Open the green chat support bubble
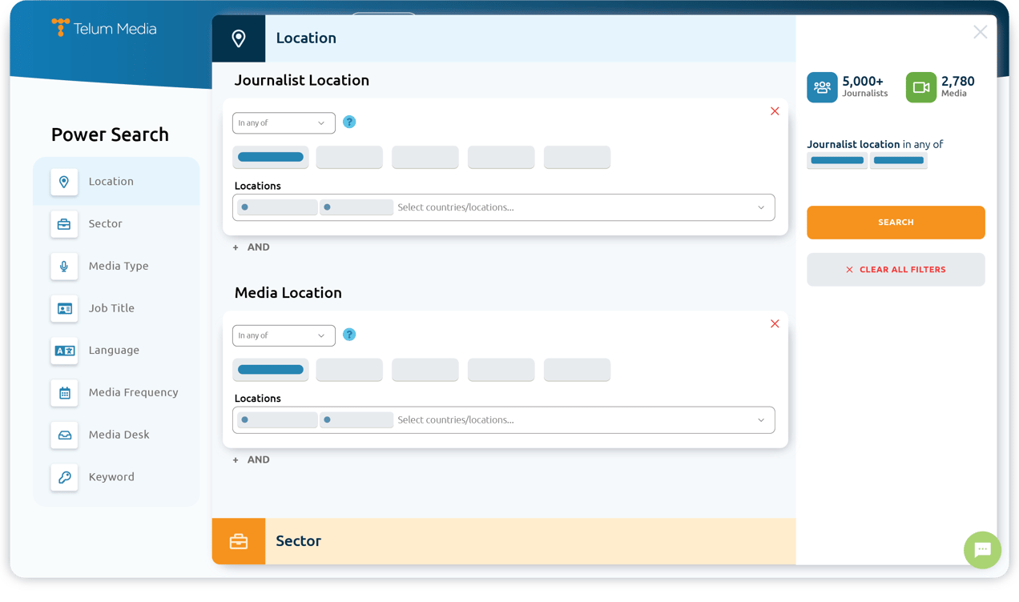This screenshot has height=602, width=1019. pyautogui.click(x=982, y=550)
